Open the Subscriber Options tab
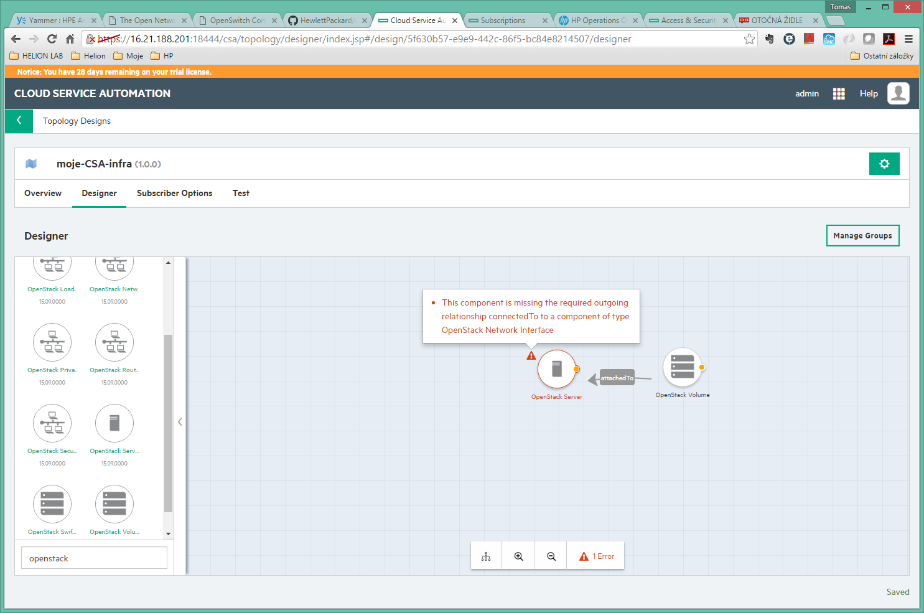924x613 pixels. pos(174,193)
